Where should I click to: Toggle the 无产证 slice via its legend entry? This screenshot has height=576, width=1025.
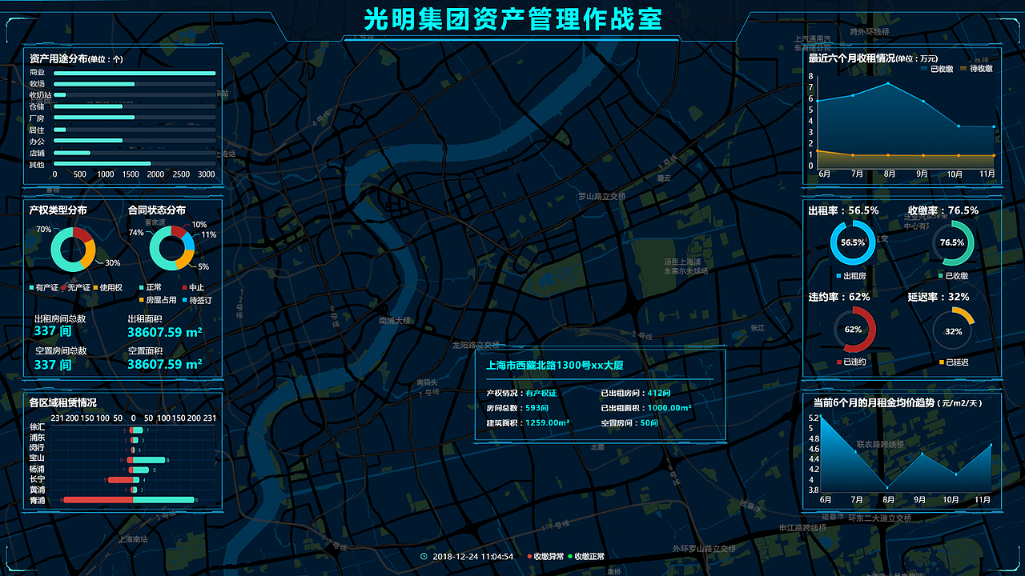coord(63,287)
